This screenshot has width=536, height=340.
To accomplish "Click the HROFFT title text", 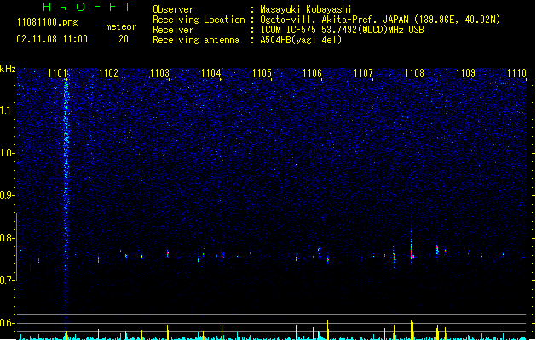I will tap(87, 7).
